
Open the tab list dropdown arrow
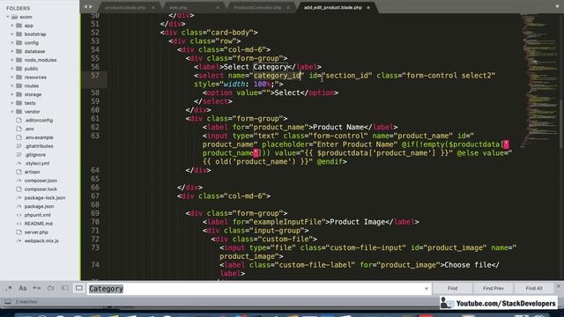[557, 6]
